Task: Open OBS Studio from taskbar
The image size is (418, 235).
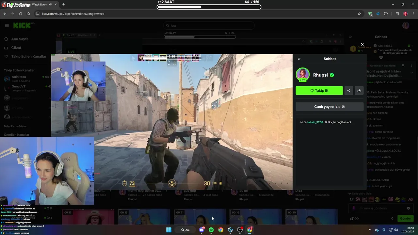Action: (240, 230)
